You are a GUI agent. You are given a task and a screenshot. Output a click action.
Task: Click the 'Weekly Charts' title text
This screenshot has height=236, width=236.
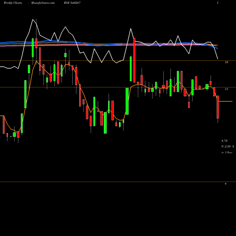13,3
